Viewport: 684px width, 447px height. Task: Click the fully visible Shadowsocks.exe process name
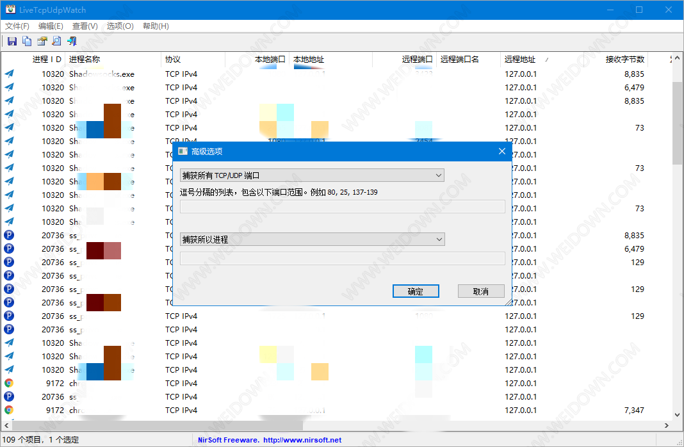pos(102,74)
